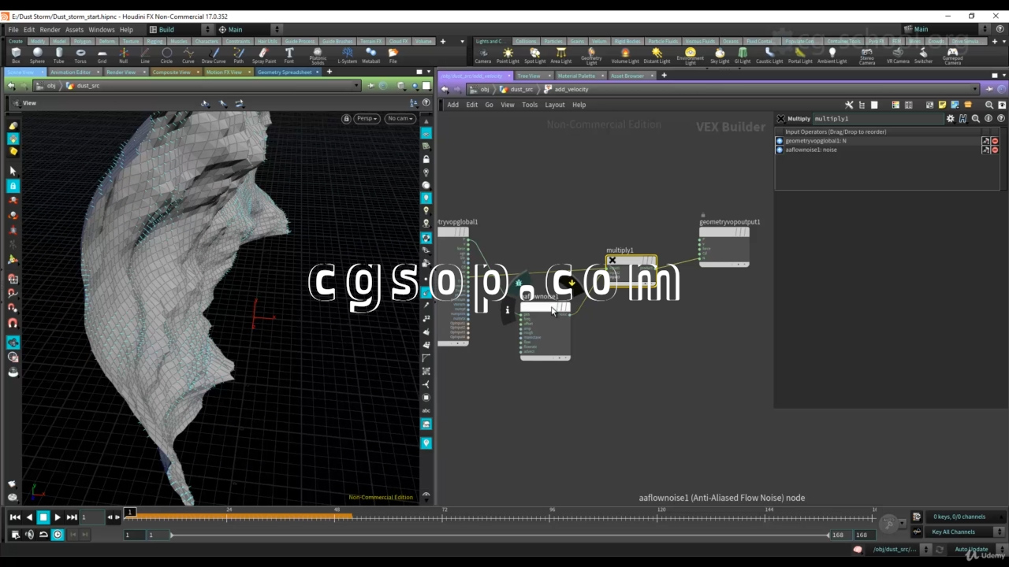This screenshot has height=567, width=1009.
Task: Create a Sky Light
Action: [x=720, y=56]
